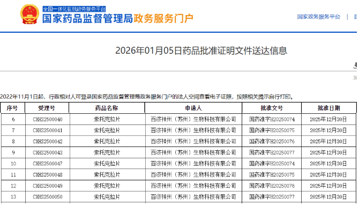This screenshot has height=205, width=359.
Task: Click the 2022年11月1日起 notice paragraph
Action: (147, 97)
